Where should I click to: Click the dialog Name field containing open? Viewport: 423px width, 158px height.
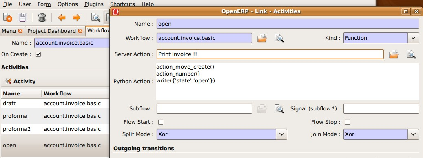288,24
